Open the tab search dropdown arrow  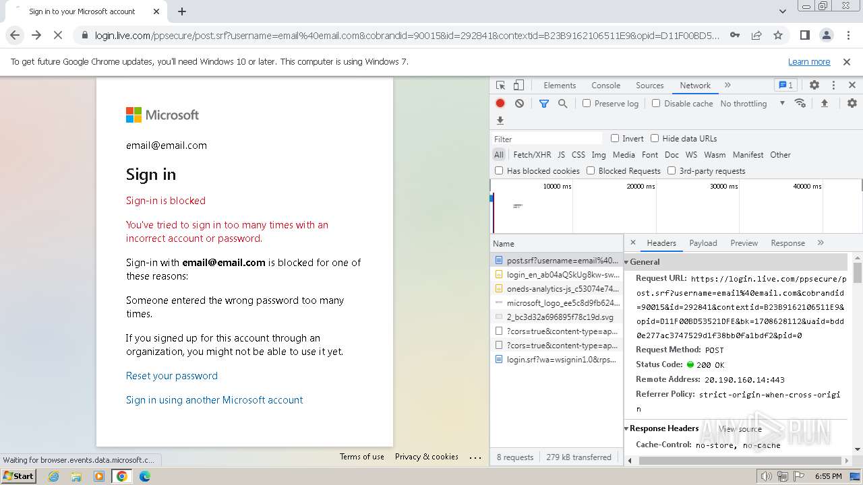point(782,11)
